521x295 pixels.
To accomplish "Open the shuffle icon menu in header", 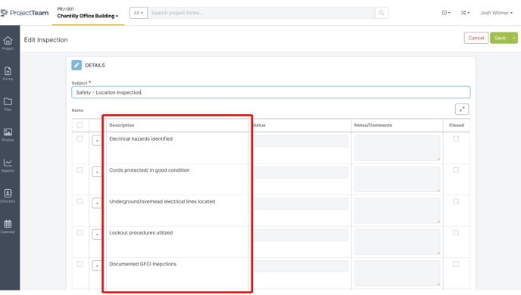I will [x=465, y=13].
